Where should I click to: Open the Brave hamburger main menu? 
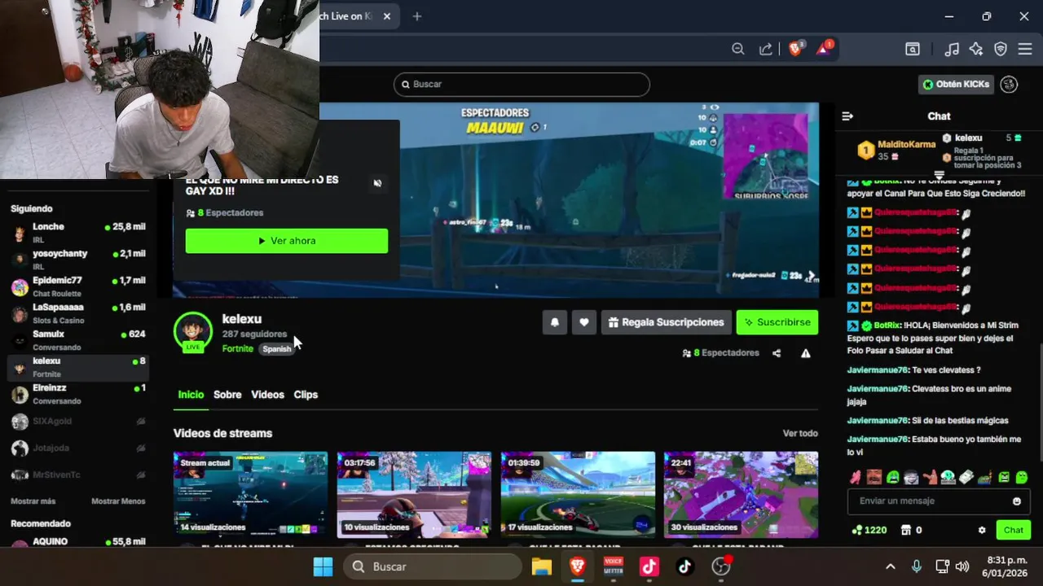click(x=1024, y=49)
